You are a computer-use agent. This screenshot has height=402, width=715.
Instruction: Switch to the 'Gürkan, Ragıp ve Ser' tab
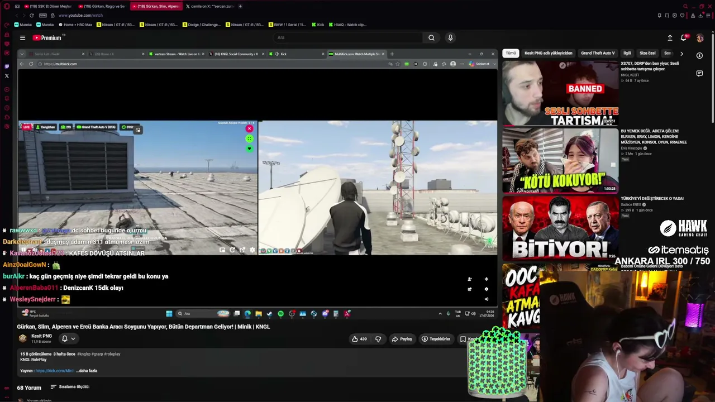(101, 6)
